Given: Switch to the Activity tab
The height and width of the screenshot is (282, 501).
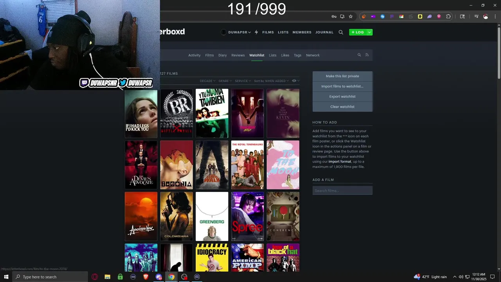Looking at the screenshot, I should pos(194,55).
